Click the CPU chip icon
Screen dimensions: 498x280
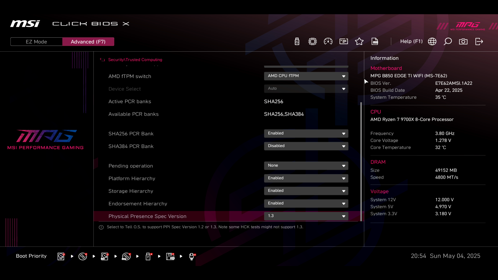point(313,41)
